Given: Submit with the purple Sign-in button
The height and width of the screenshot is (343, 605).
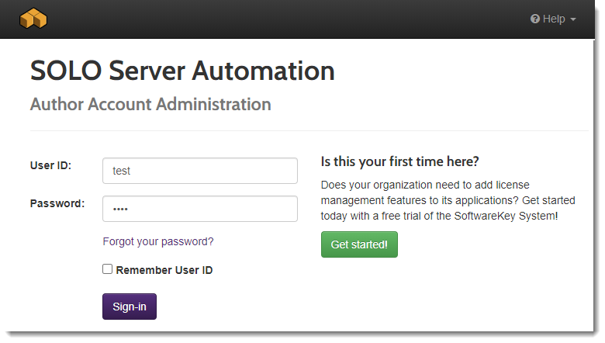Looking at the screenshot, I should [x=130, y=307].
